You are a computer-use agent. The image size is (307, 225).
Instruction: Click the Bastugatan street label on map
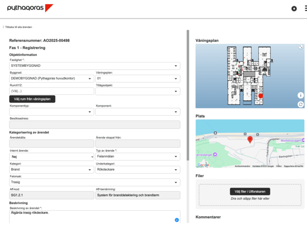coord(286,156)
